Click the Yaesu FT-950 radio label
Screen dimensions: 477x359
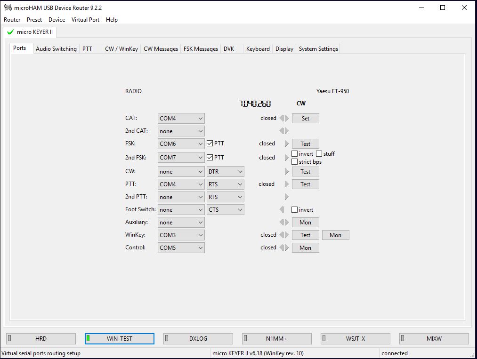[x=332, y=91]
